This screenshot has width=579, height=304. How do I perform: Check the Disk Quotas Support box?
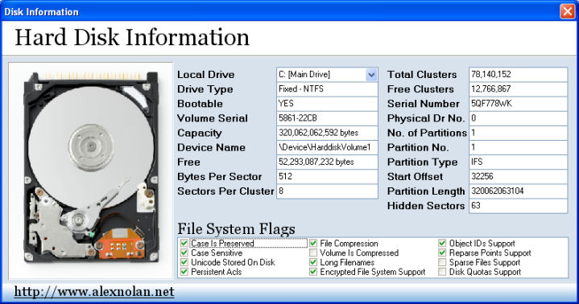pyautogui.click(x=442, y=272)
